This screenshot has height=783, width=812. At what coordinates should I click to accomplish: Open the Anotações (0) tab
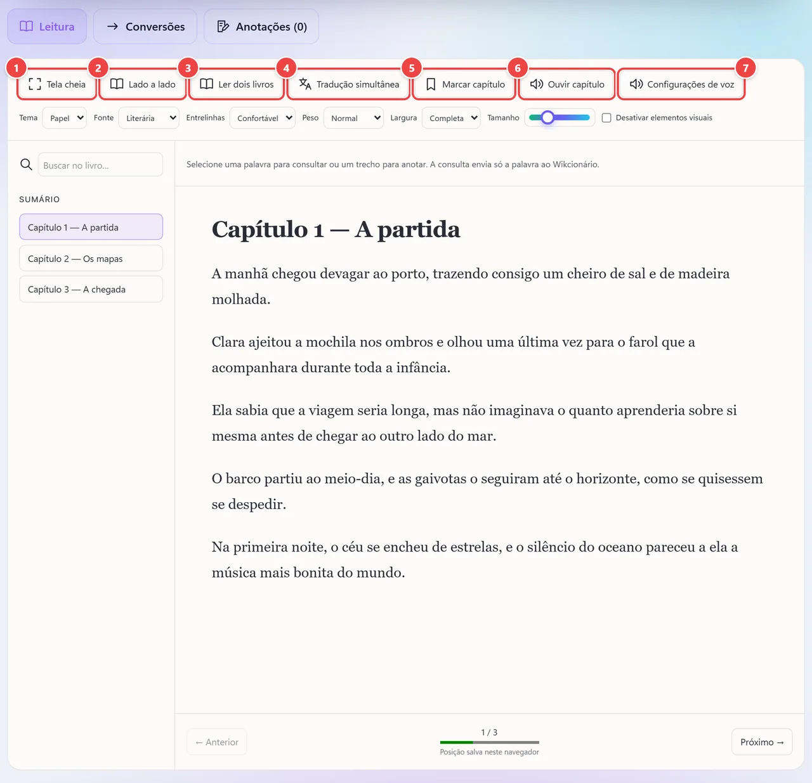pyautogui.click(x=261, y=27)
